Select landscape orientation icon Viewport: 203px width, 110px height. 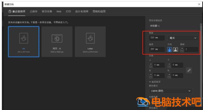(x=175, y=50)
